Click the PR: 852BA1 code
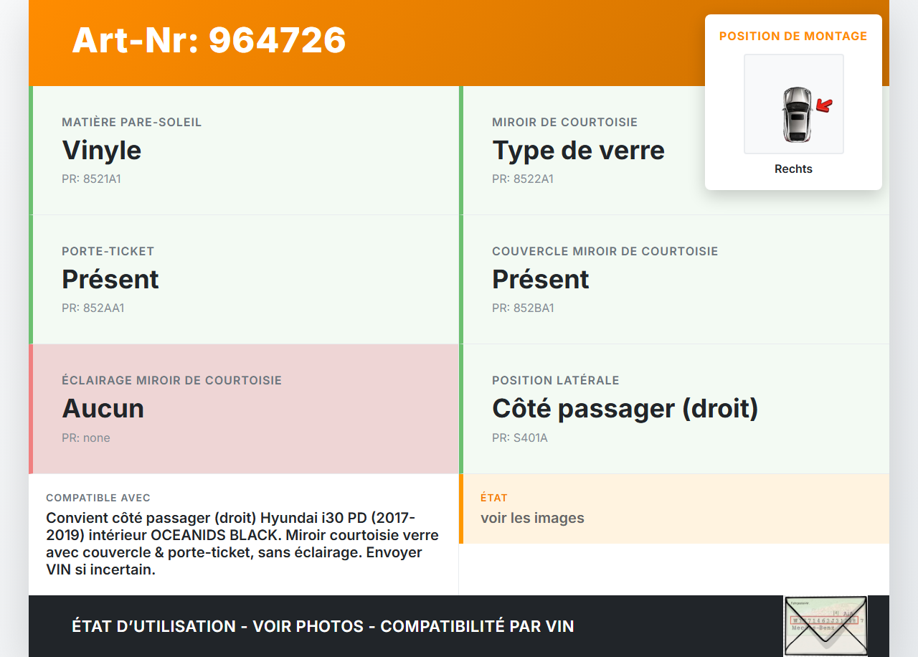The height and width of the screenshot is (657, 918). [x=523, y=308]
